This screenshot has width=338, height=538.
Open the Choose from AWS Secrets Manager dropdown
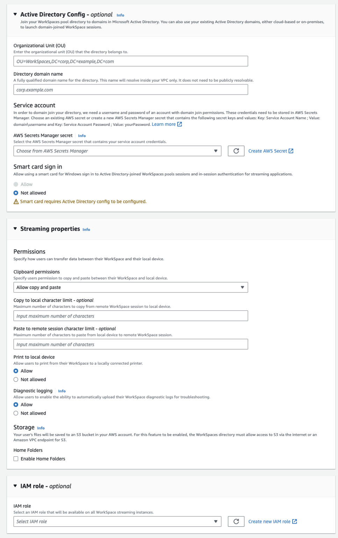118,151
